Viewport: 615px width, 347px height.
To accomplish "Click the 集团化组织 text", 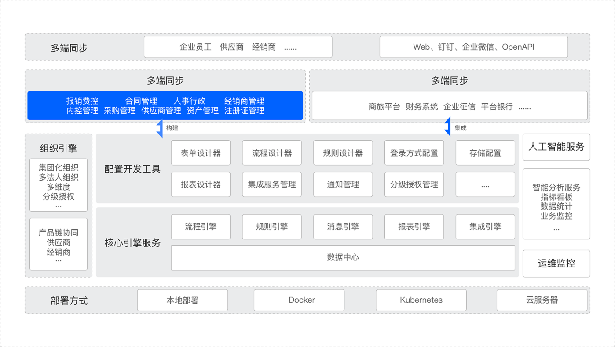I will (x=59, y=168).
